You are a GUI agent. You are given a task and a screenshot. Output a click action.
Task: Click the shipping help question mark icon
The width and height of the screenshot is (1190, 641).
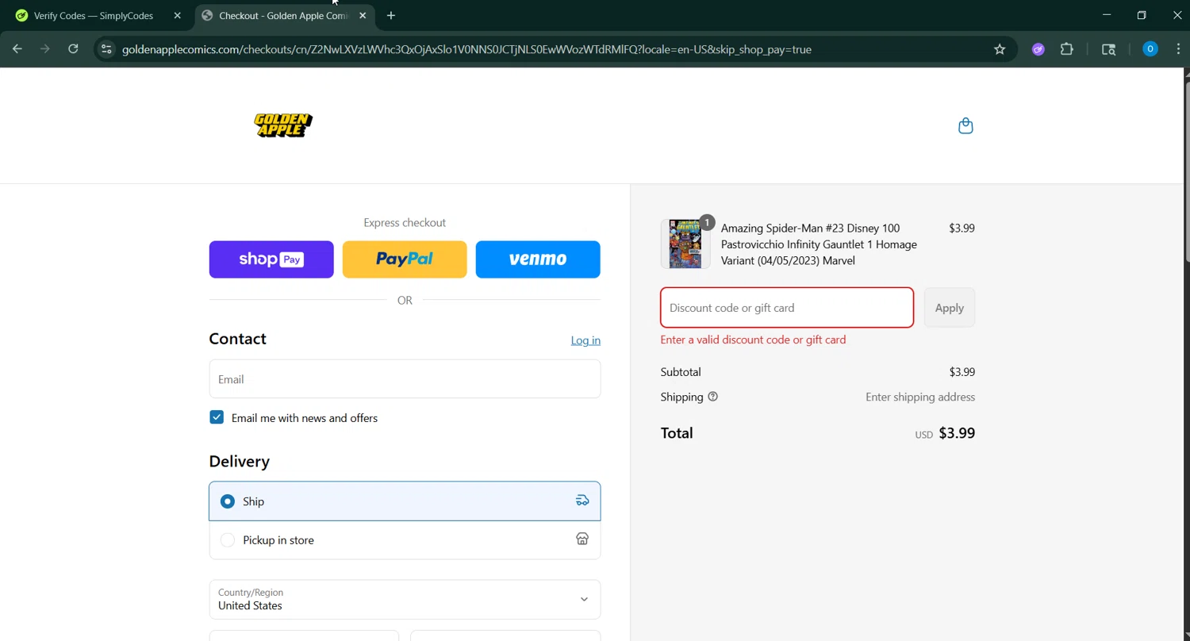coord(712,397)
